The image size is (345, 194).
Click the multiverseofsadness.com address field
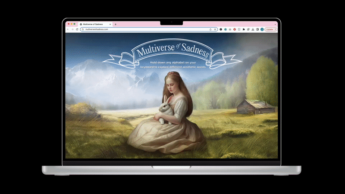pyautogui.click(x=149, y=29)
